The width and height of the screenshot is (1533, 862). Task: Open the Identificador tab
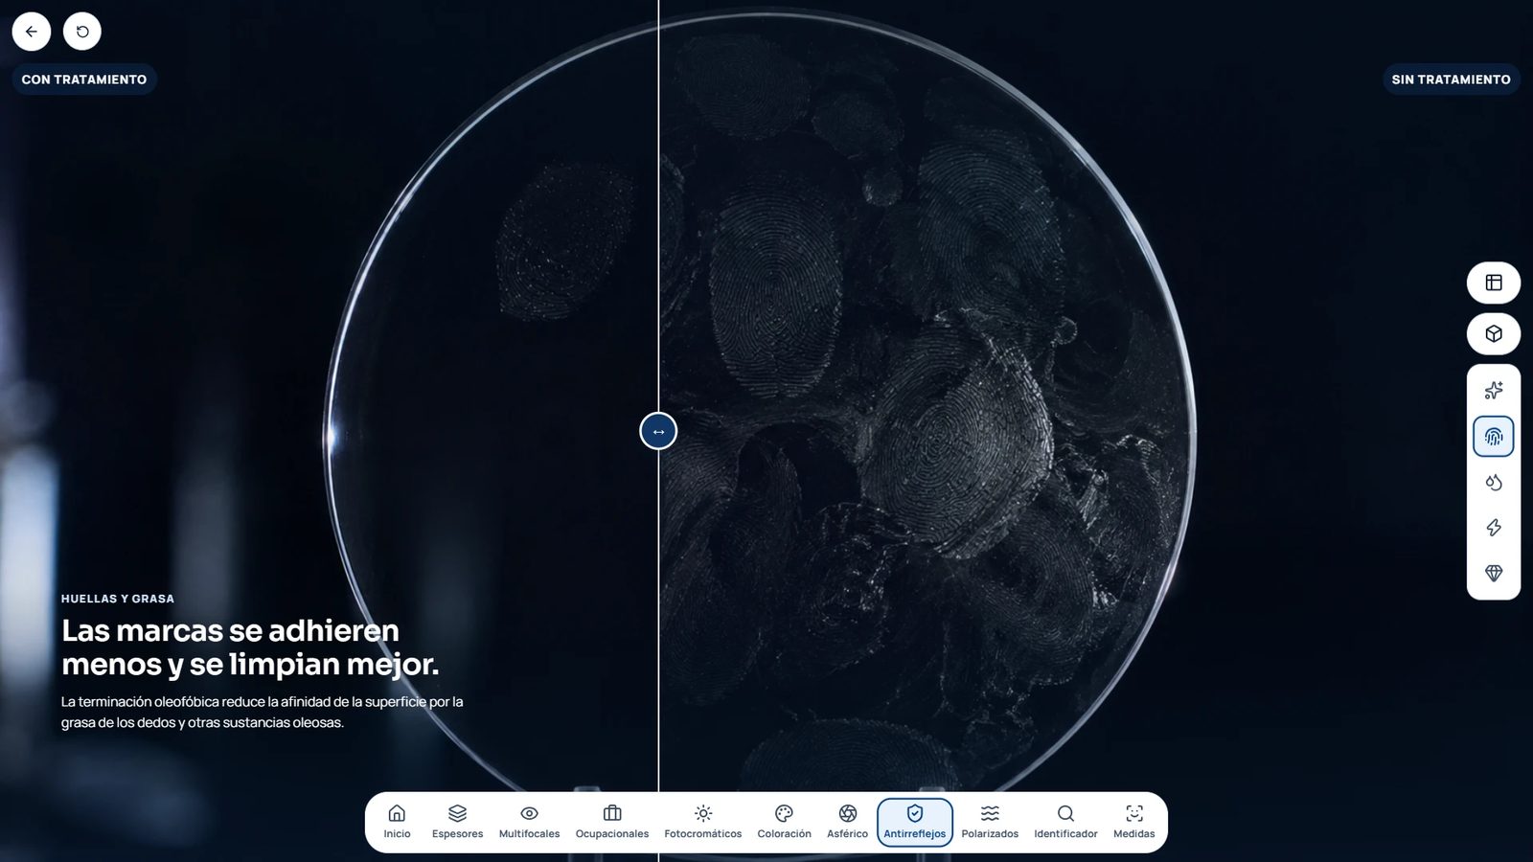(x=1065, y=822)
